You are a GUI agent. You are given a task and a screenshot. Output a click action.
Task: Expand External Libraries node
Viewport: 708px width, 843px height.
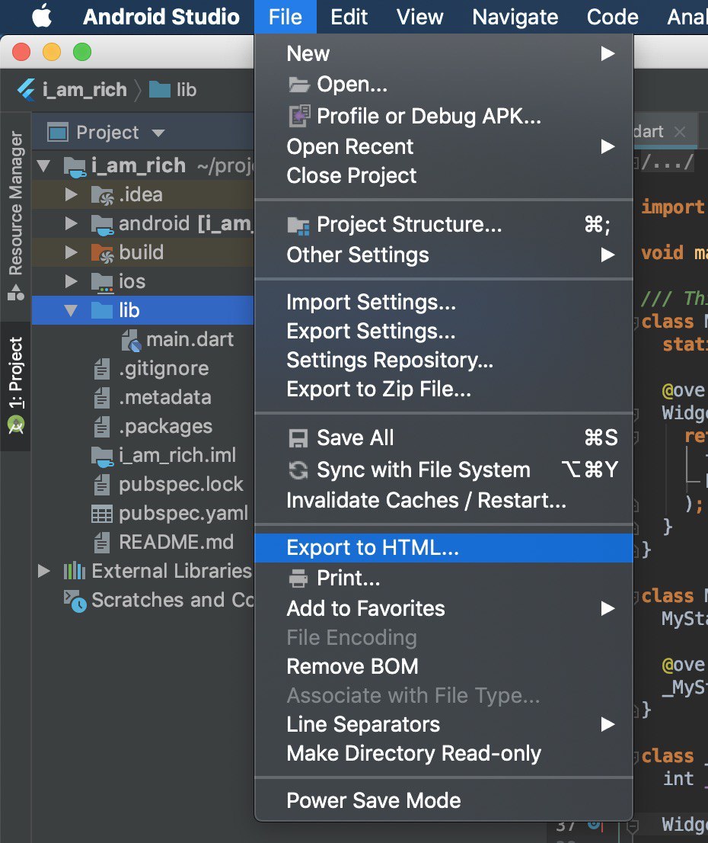44,571
